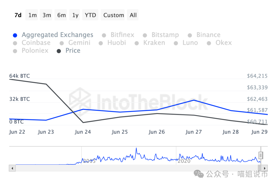Click the Huobi legend dot
277x185 pixels.
[101, 43]
